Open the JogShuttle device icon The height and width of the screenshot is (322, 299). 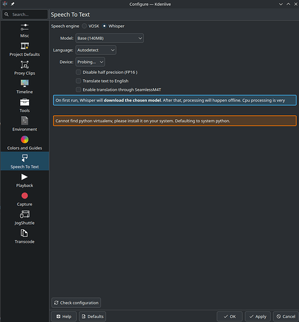24,214
